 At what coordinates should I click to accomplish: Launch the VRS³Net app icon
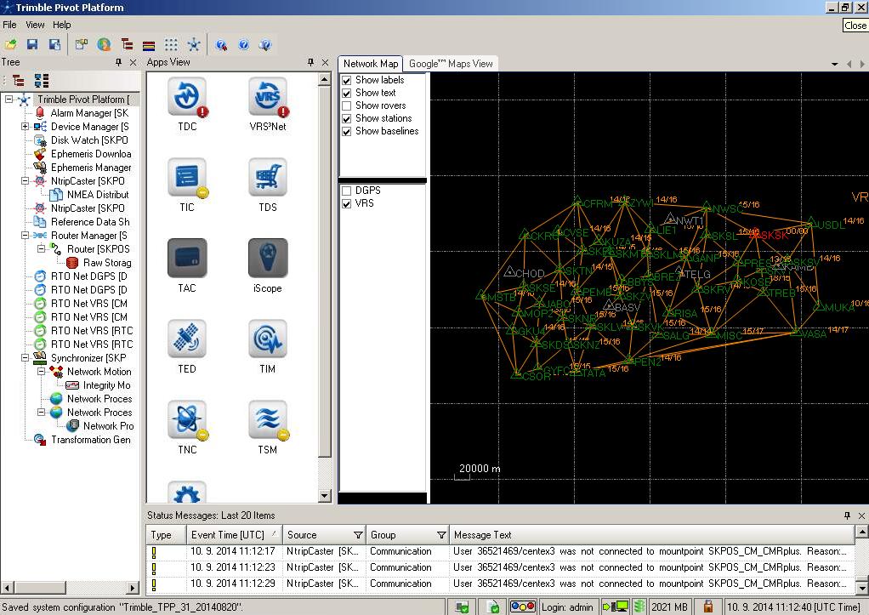[x=268, y=98]
